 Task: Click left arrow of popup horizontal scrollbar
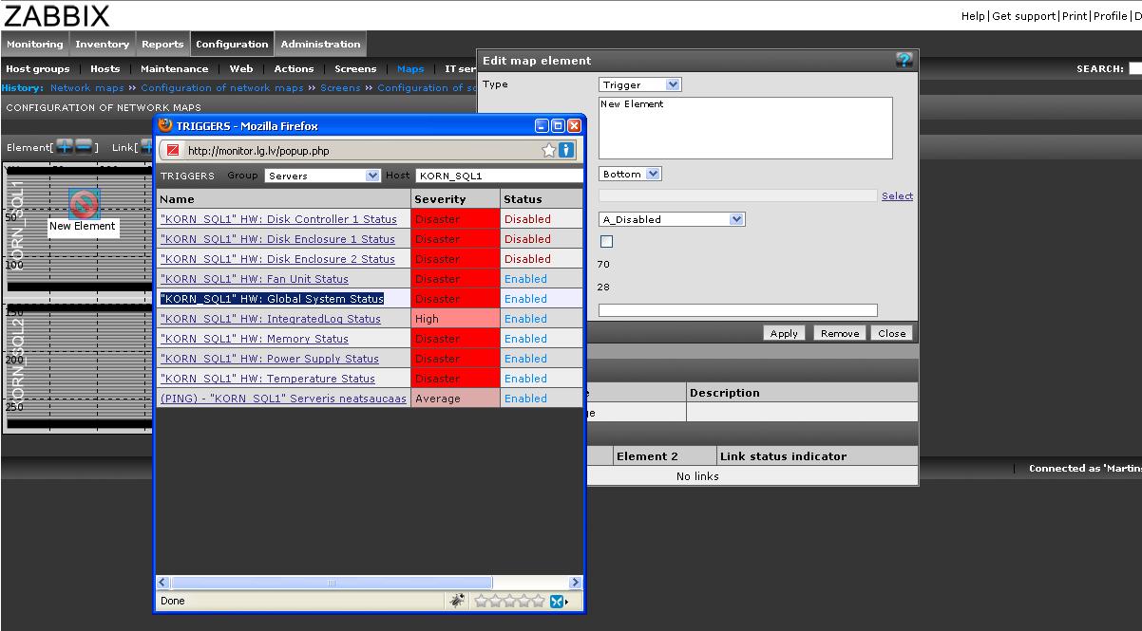(163, 583)
